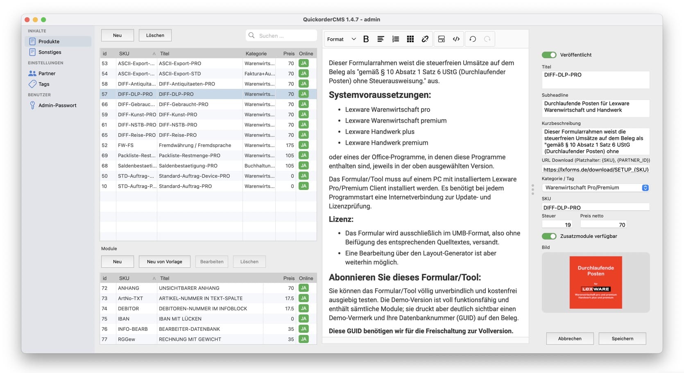
Task: Select the Packliste-Restmenge-PRO row
Action: (208, 156)
